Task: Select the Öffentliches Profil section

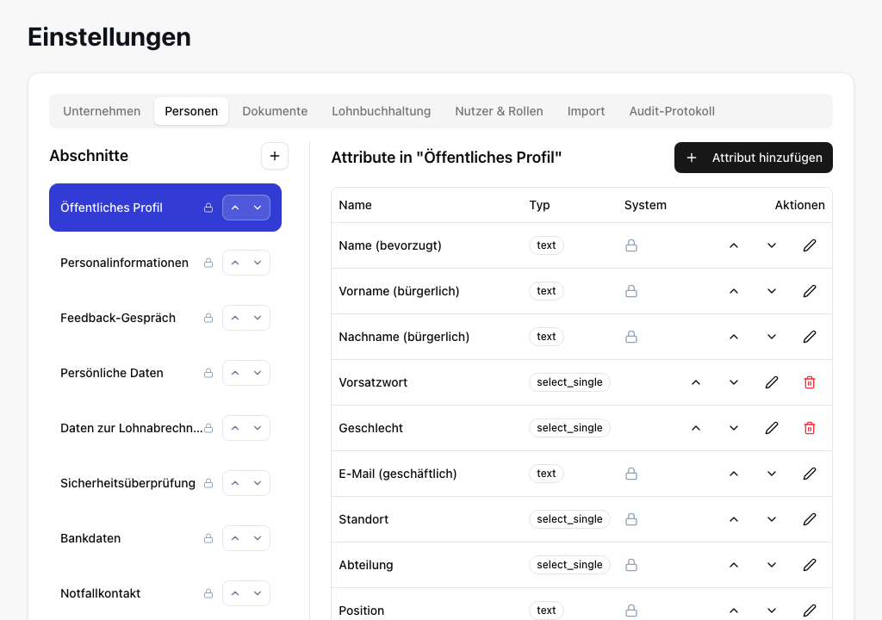Action: click(165, 208)
